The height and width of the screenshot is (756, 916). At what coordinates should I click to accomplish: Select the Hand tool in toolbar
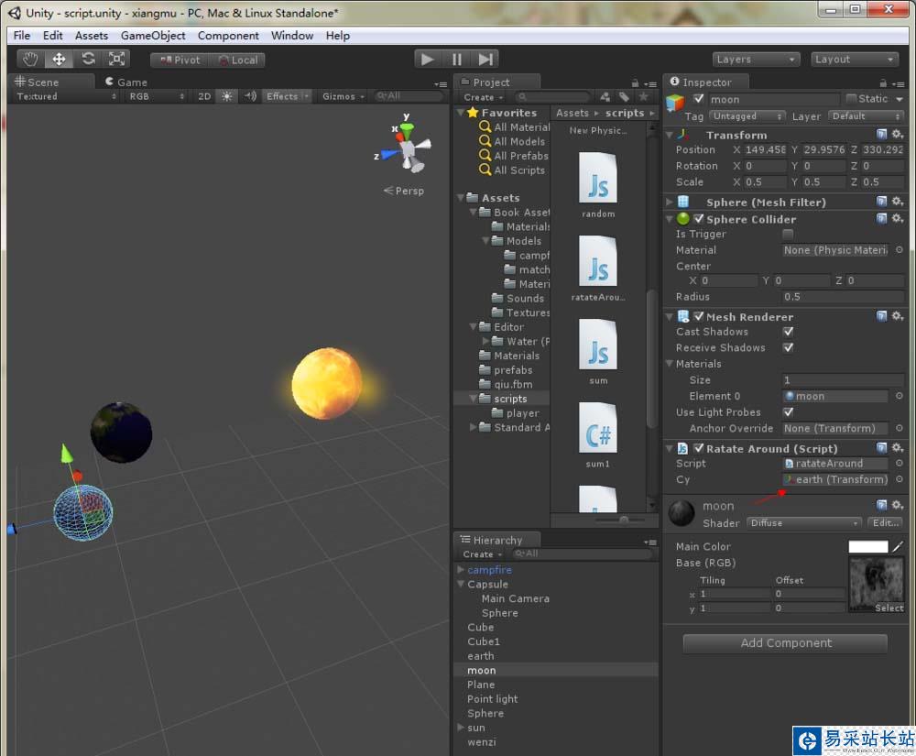(x=30, y=60)
